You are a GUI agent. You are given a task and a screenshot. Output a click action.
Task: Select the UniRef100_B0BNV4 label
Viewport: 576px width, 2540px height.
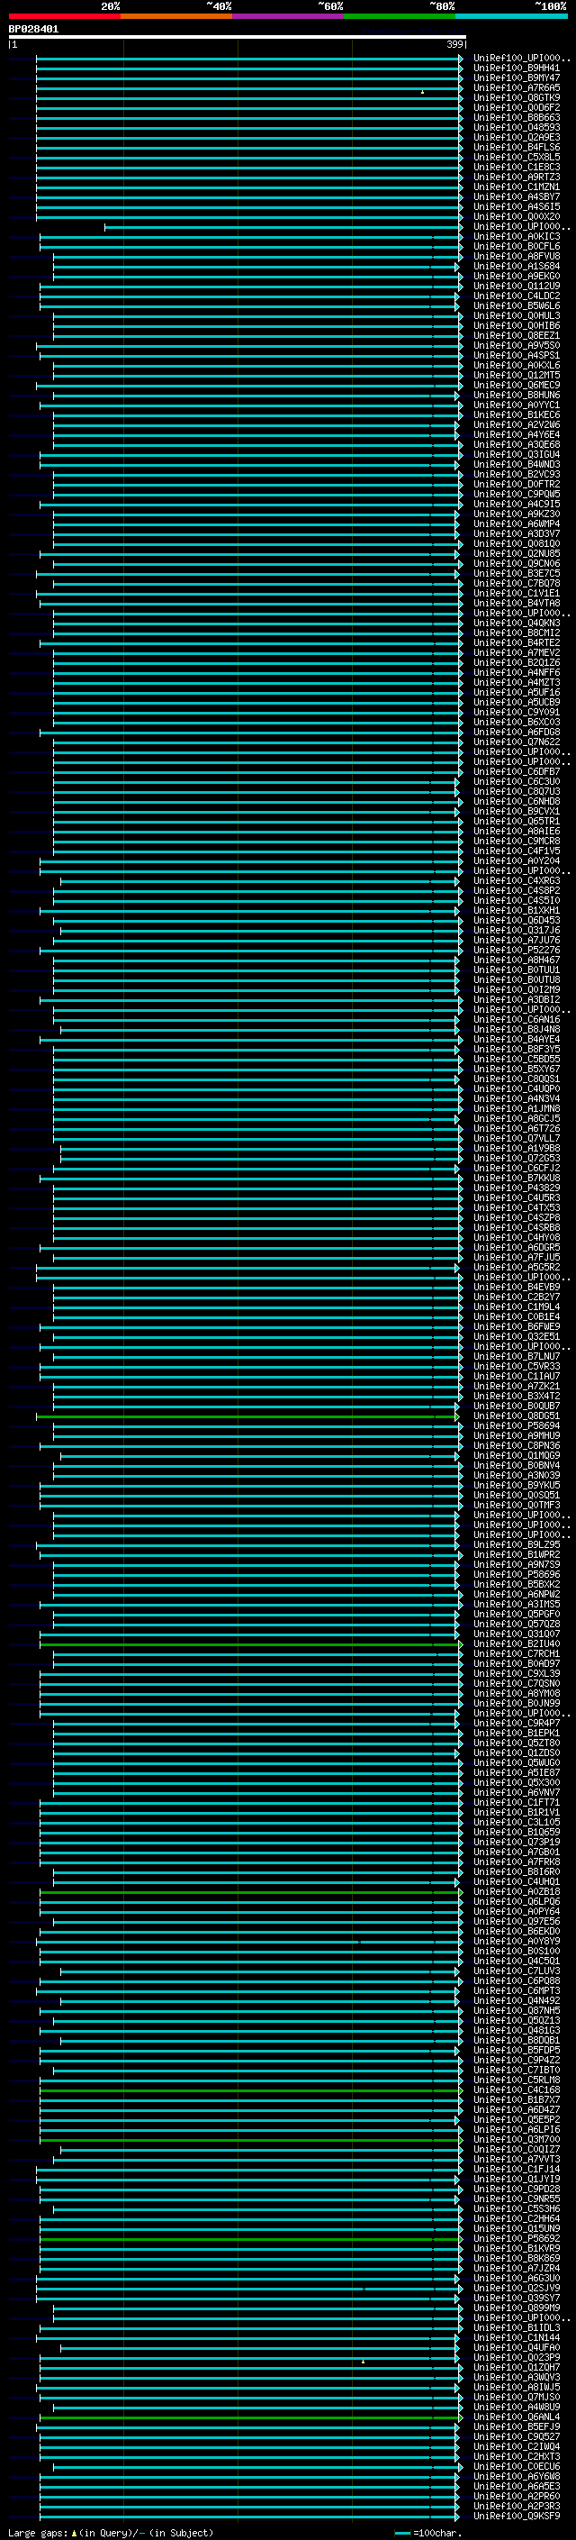(517, 1465)
